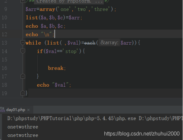
Task: Click the first onetwothree output line
Action: tap(23, 127)
